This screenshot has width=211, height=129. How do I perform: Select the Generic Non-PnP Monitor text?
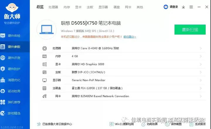[x=89, y=80]
